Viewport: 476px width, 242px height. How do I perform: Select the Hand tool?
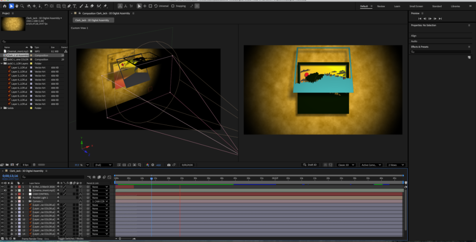click(x=17, y=6)
